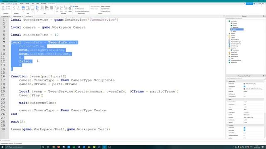The image size is (266, 149).
Task: Switch to the VIEW ribbon tab
Action: [38, 4]
